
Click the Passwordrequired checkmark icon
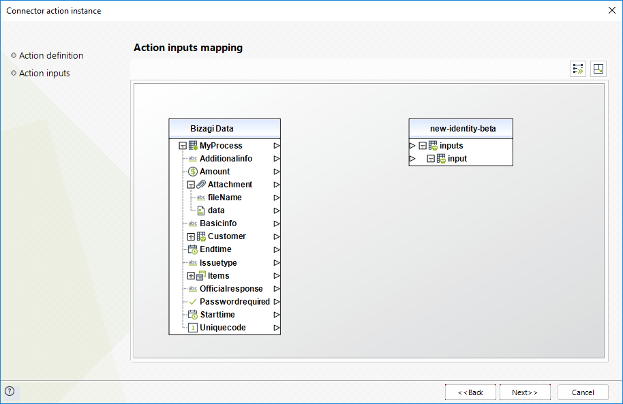click(193, 302)
